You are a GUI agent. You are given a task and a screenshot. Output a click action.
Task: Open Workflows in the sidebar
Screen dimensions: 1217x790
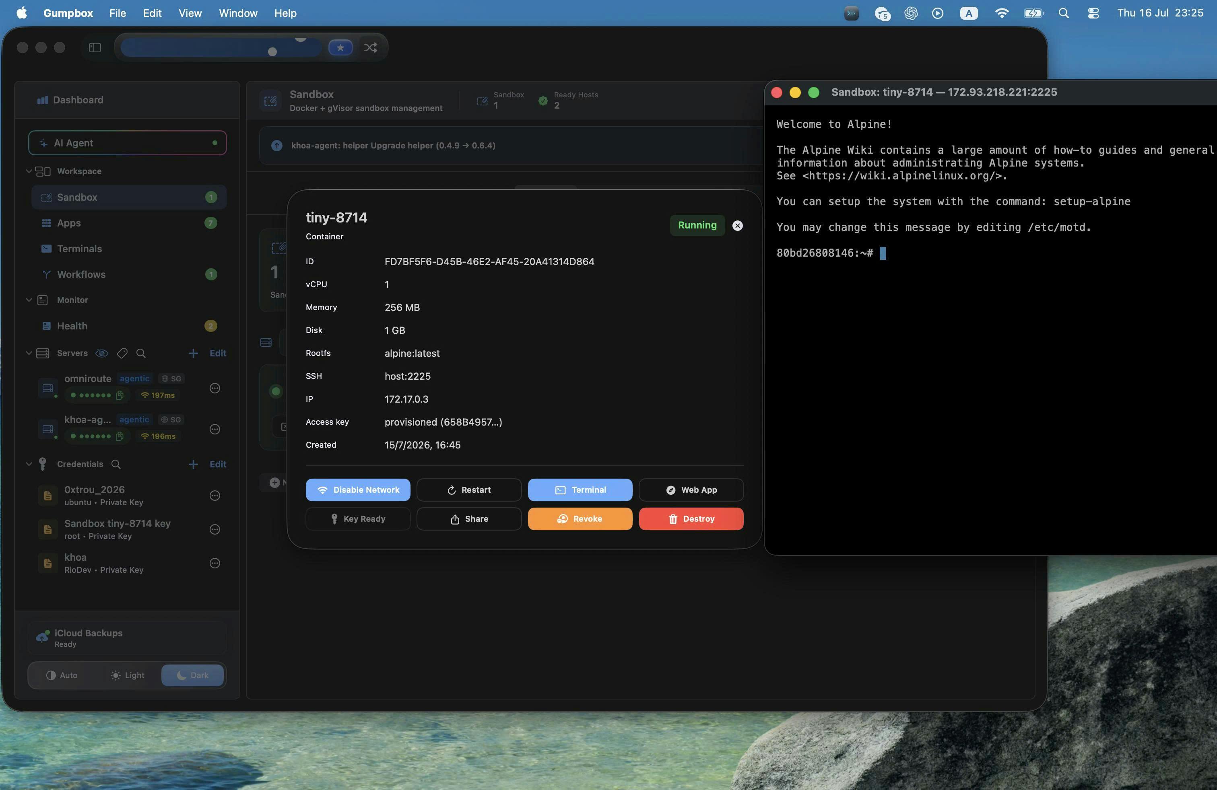(129, 274)
